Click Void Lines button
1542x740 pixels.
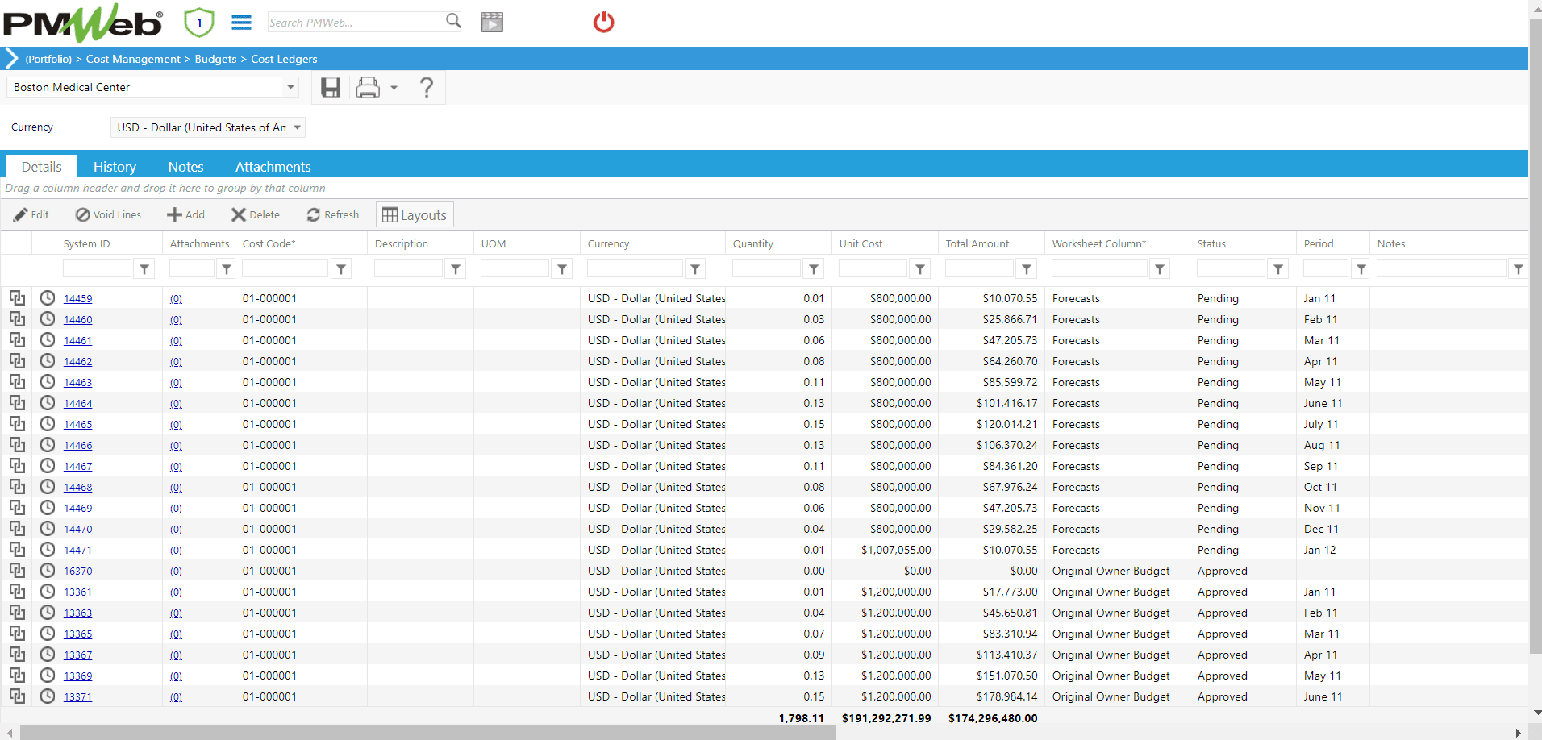coord(108,214)
